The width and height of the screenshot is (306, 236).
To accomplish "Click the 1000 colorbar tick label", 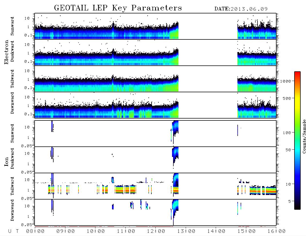I will point(285,81).
